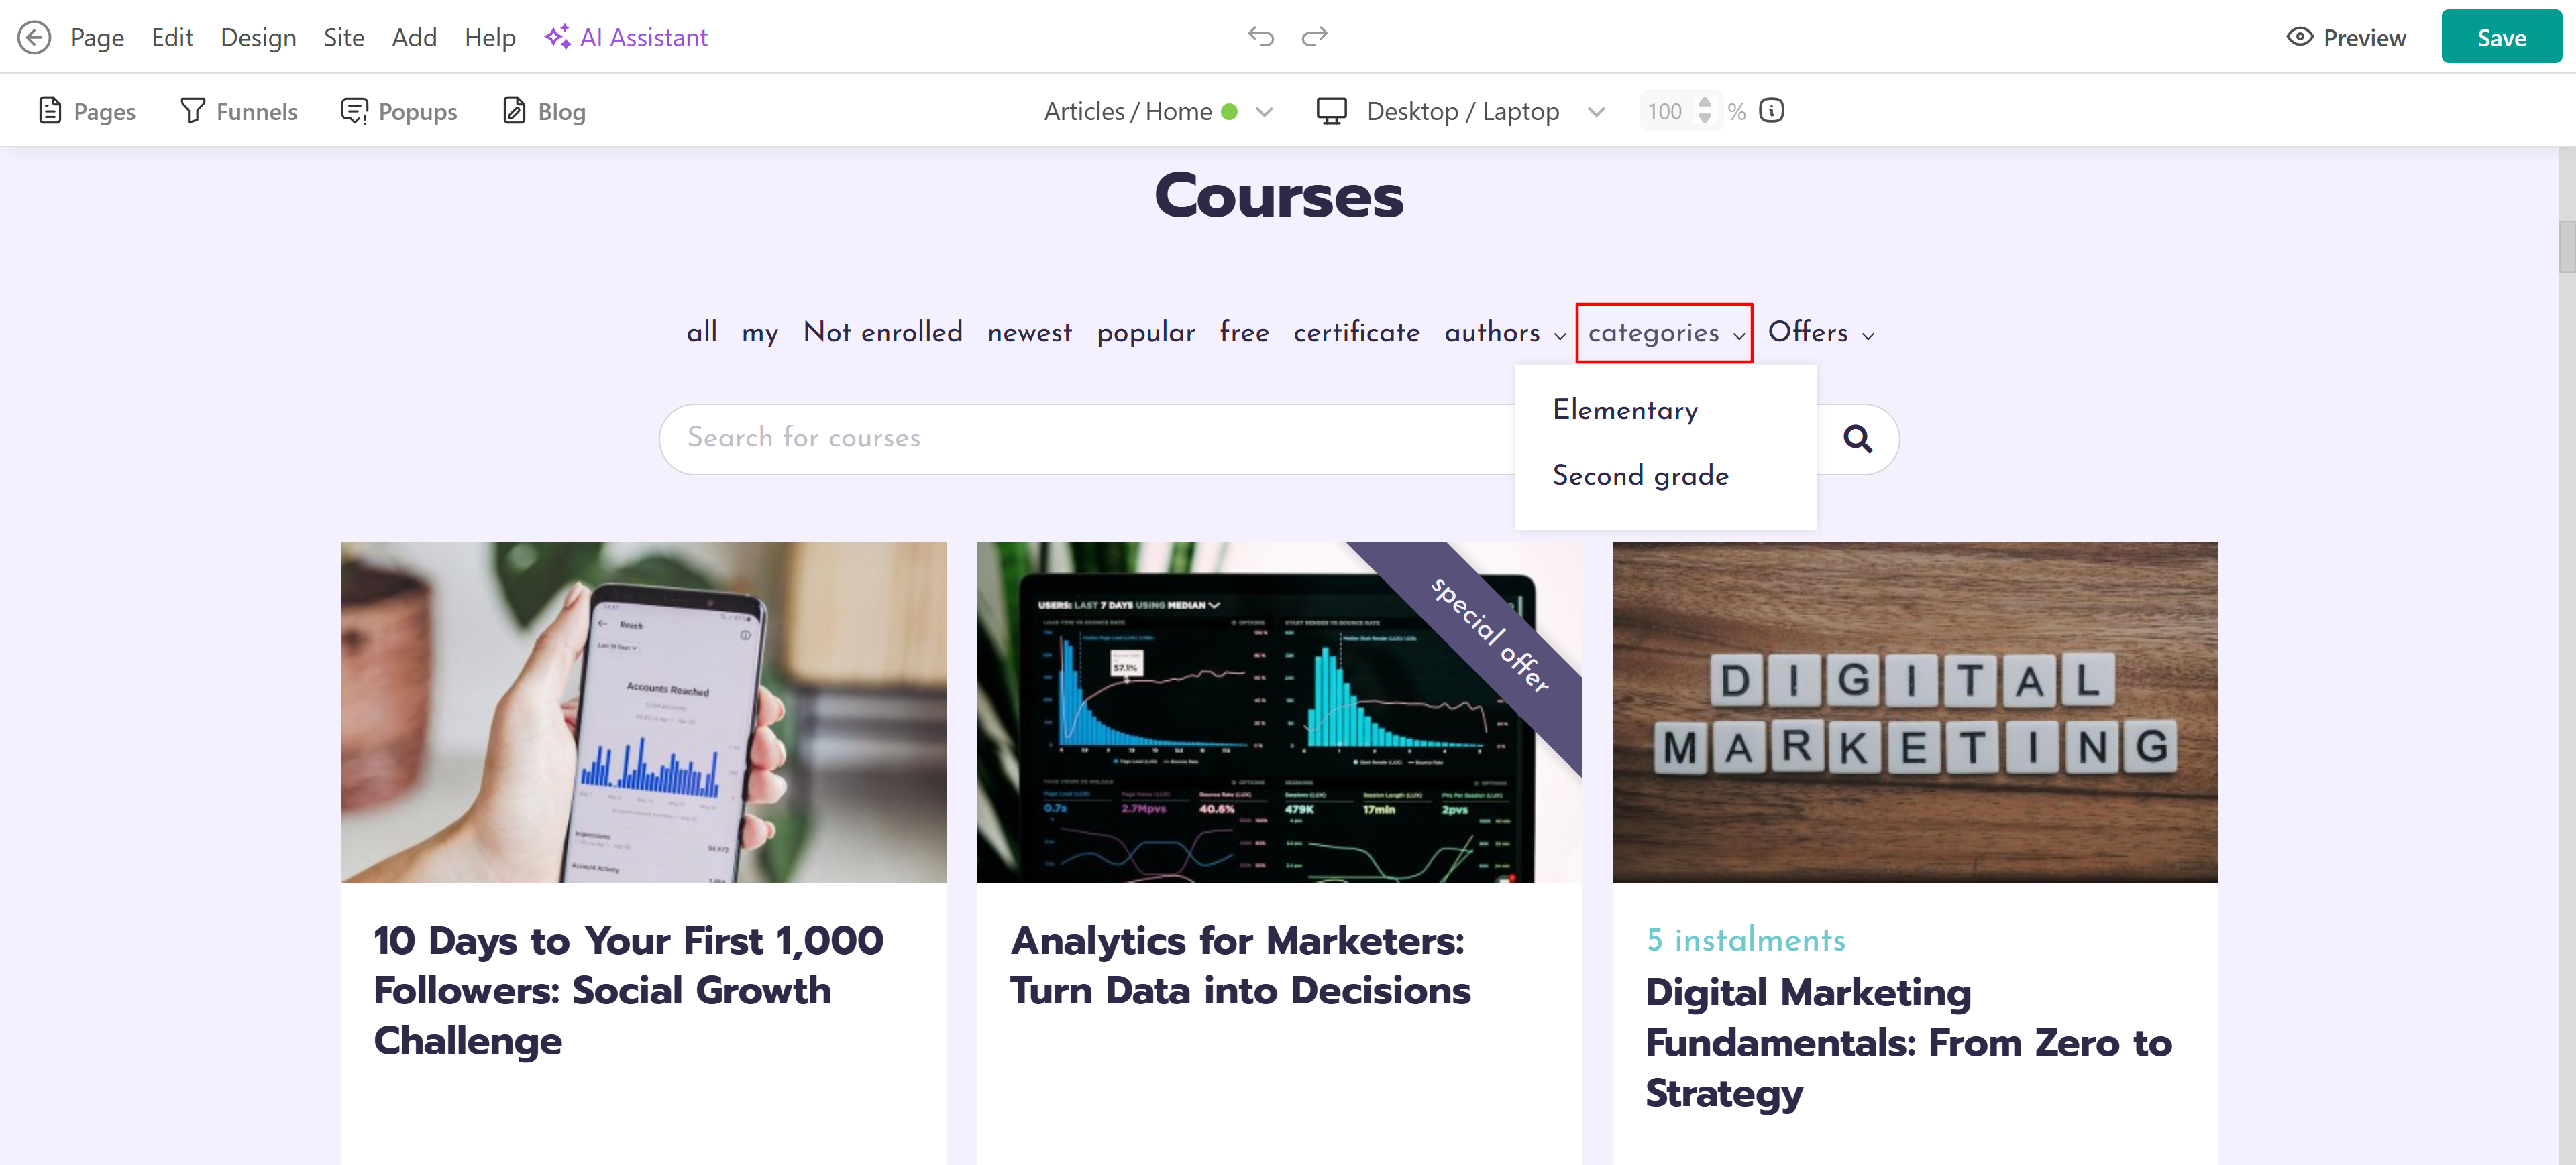This screenshot has height=1165, width=2576.
Task: Open the Pages panel
Action: click(87, 111)
